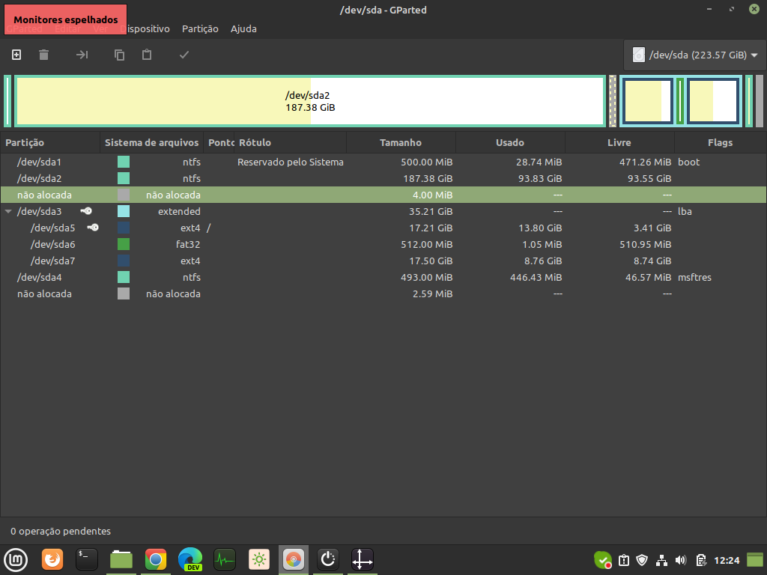This screenshot has height=575, width=767.
Task: Select the /dev/sda6 fat32 row
Action: click(x=383, y=244)
